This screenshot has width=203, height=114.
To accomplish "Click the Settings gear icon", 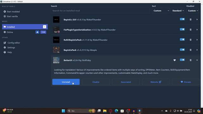I will coord(5,47).
